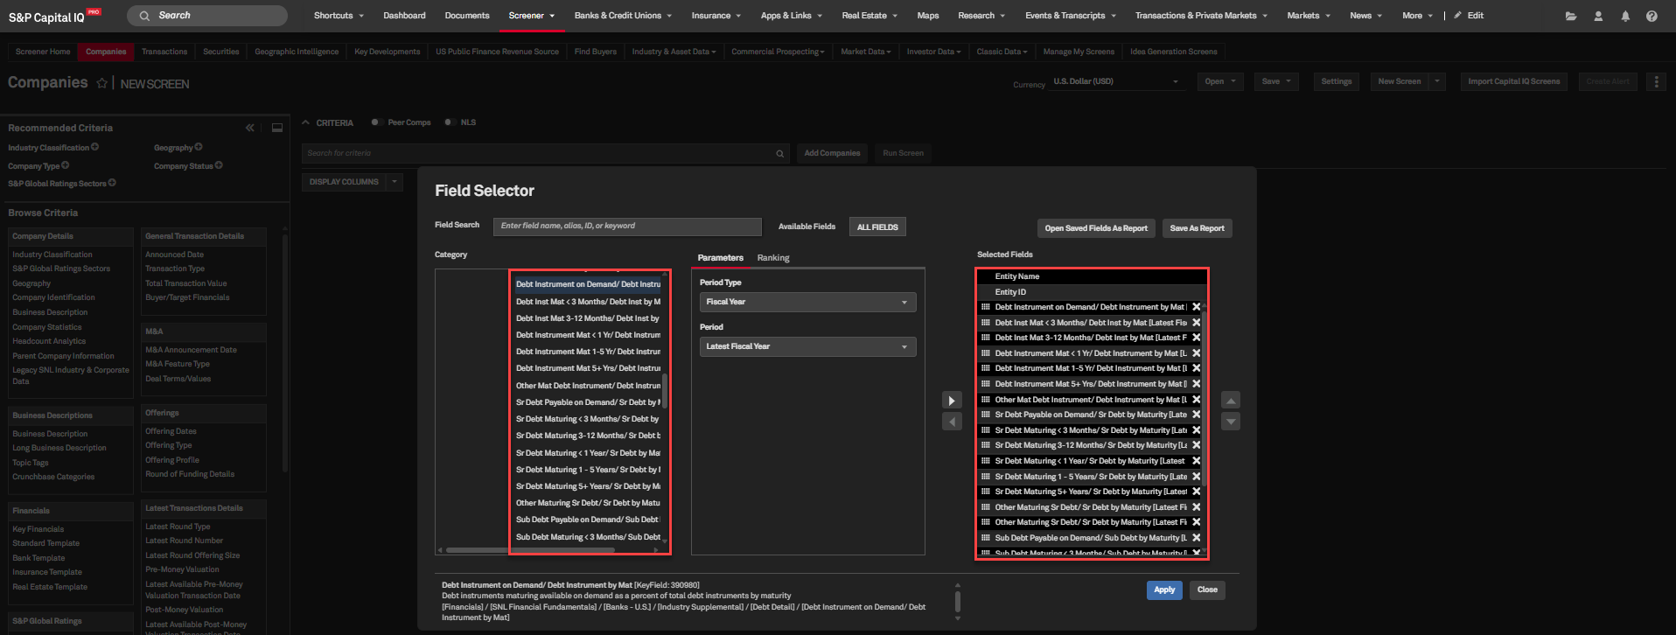Remove Sr Debt Maturing 1 - 5 Years selected field

[x=1196, y=477]
